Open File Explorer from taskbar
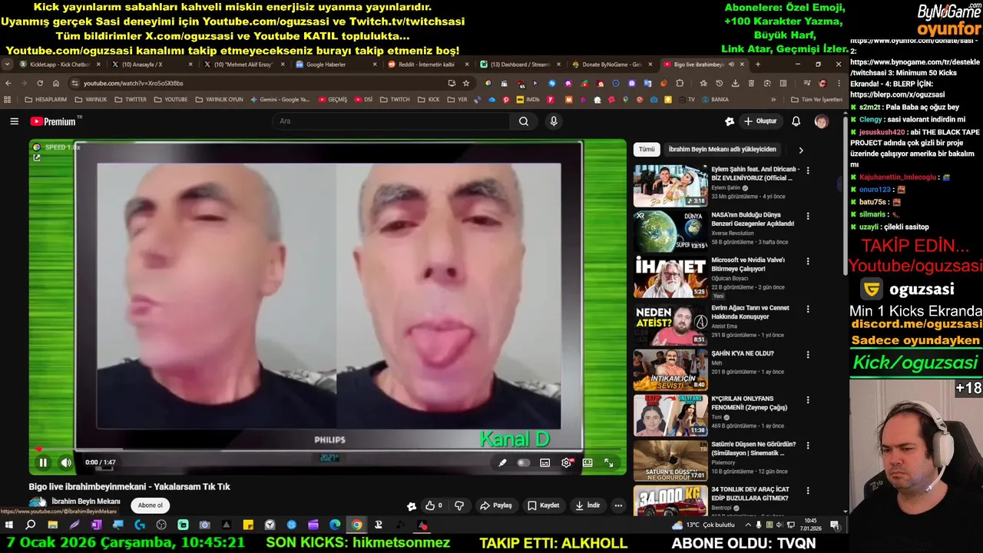 click(x=52, y=525)
